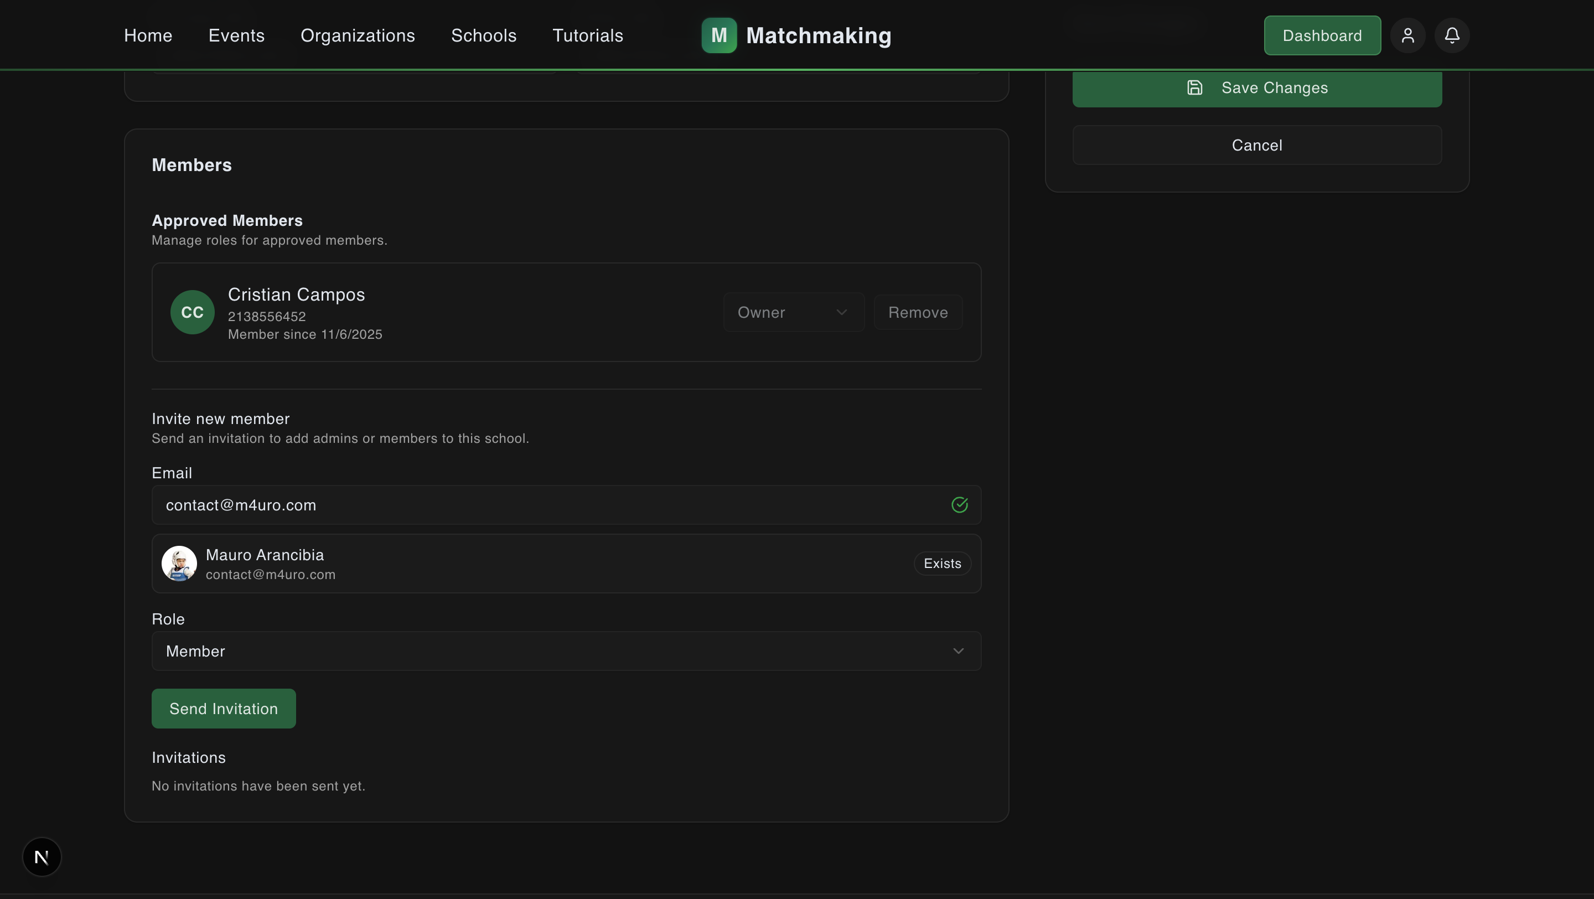Open the user profile icon
This screenshot has width=1594, height=899.
[x=1407, y=35]
